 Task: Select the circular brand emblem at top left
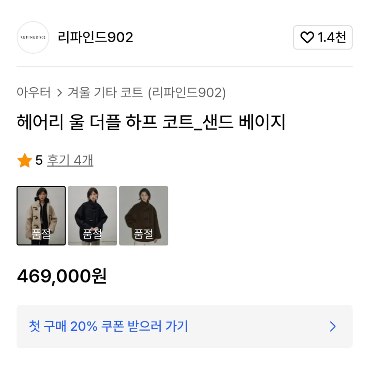coord(33,37)
